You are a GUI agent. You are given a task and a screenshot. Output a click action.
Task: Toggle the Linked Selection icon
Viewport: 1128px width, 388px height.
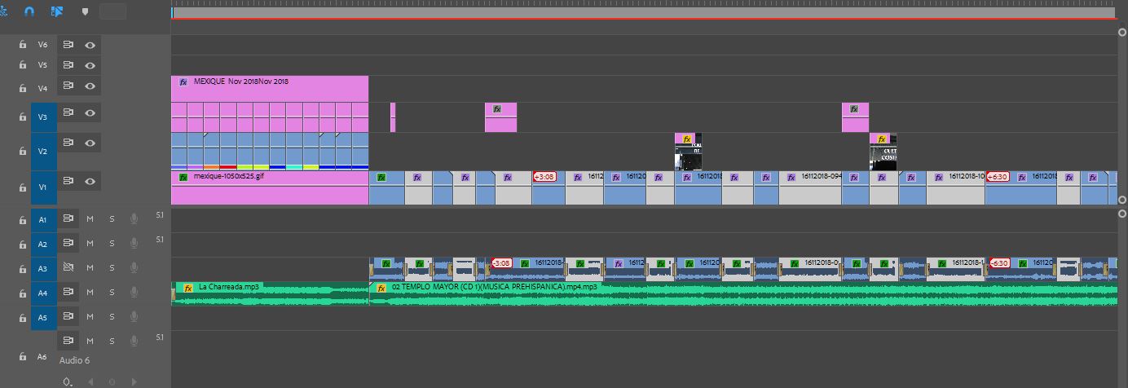56,11
